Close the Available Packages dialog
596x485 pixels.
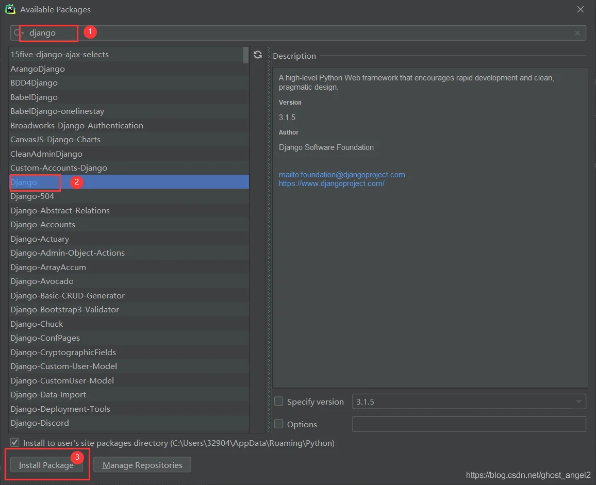click(581, 9)
